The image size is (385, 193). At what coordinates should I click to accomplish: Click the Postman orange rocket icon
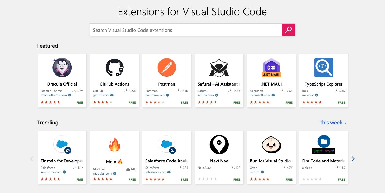[x=166, y=68]
